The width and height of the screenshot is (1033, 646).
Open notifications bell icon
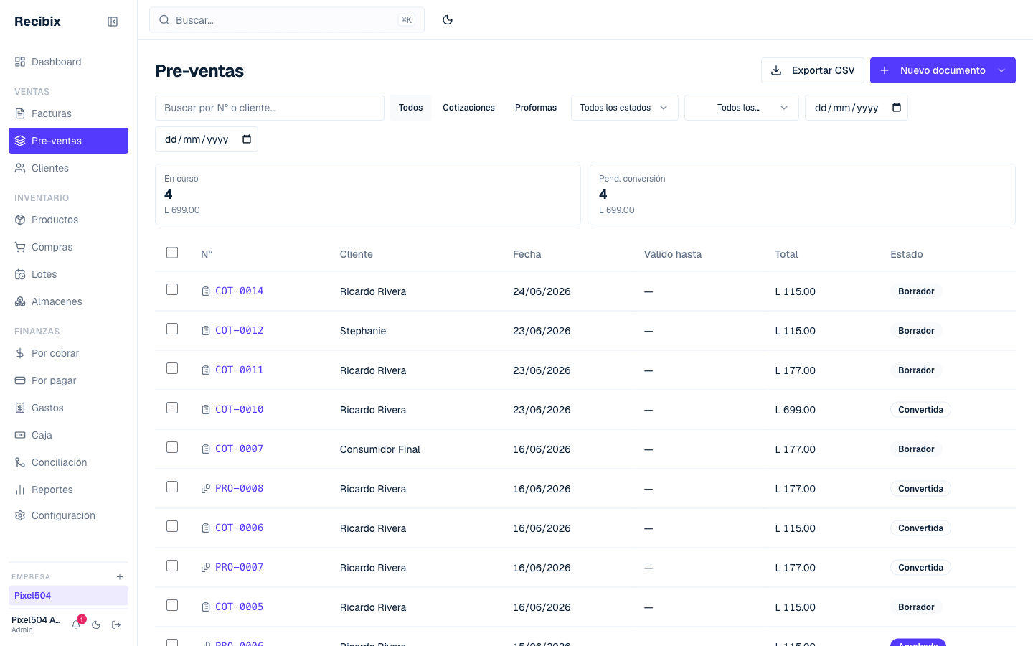point(76,624)
